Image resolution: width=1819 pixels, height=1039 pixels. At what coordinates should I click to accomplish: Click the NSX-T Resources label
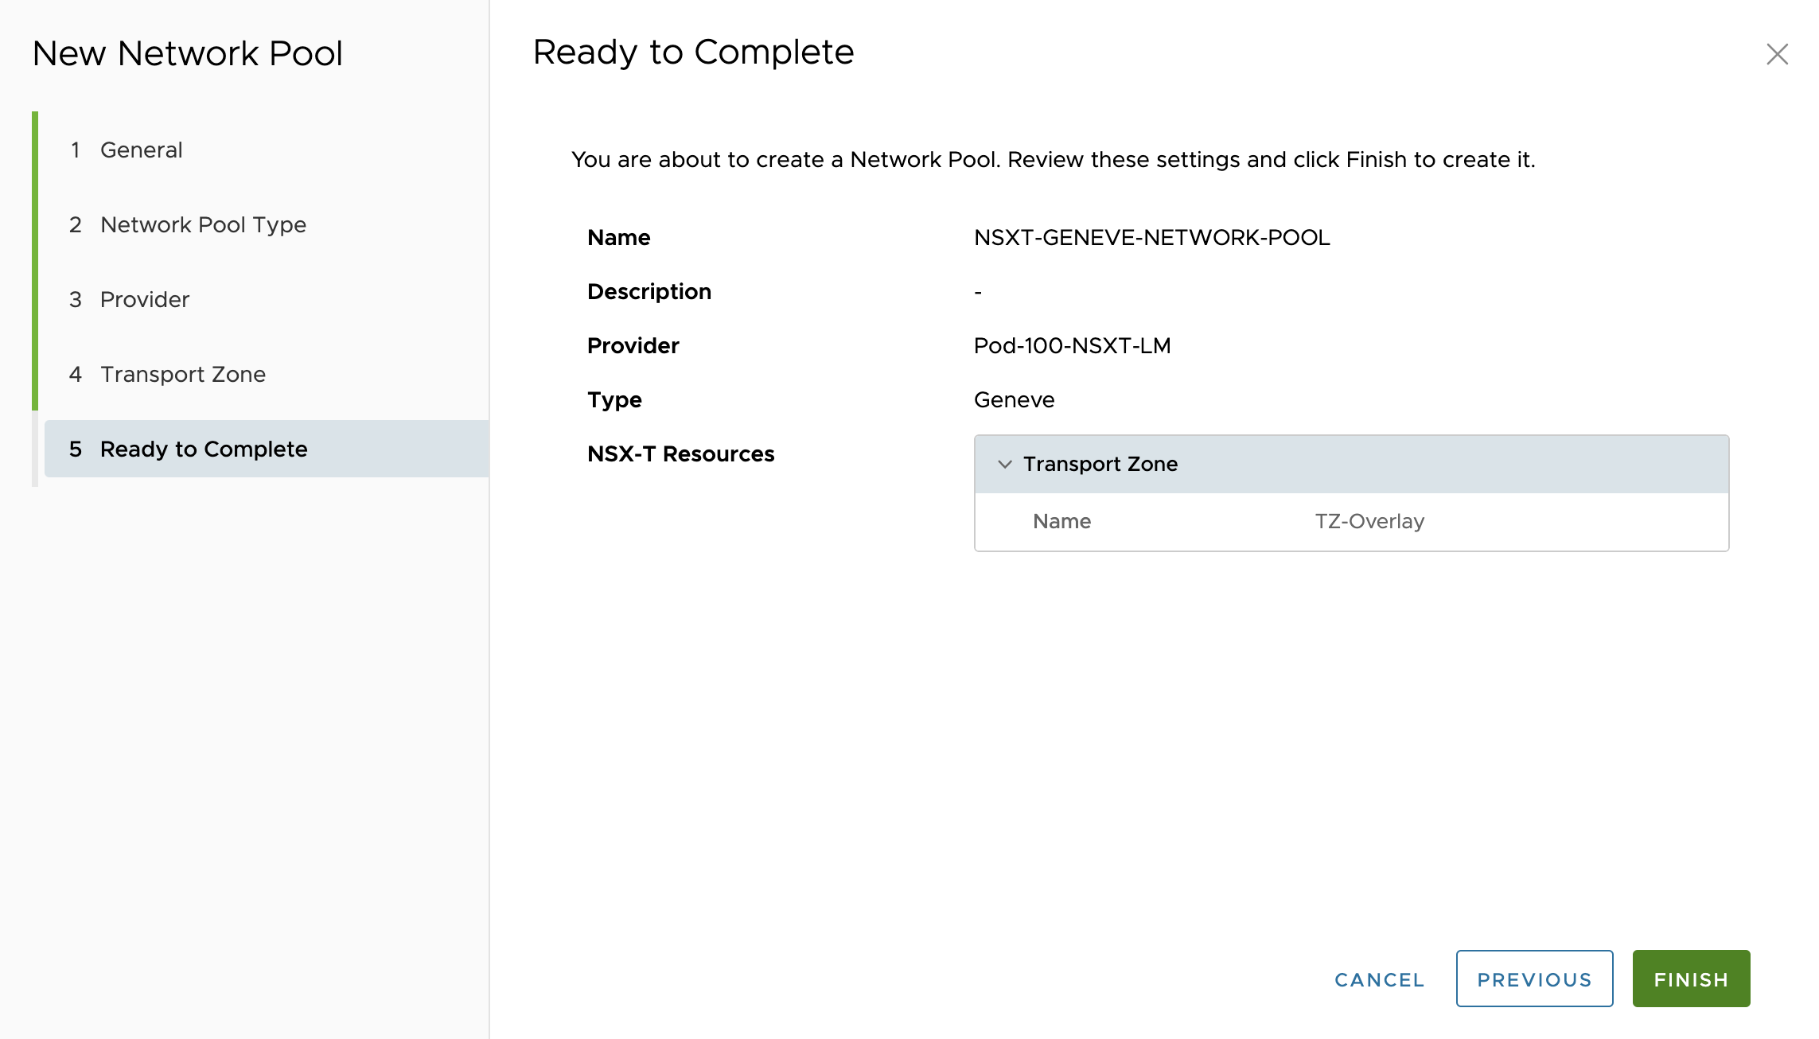[680, 453]
